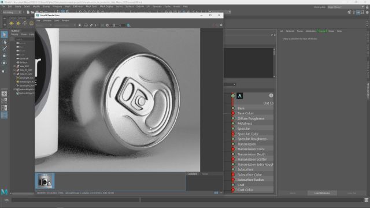
Task: Click the Arnold aiStandardSurface node icon
Action: 240,96
